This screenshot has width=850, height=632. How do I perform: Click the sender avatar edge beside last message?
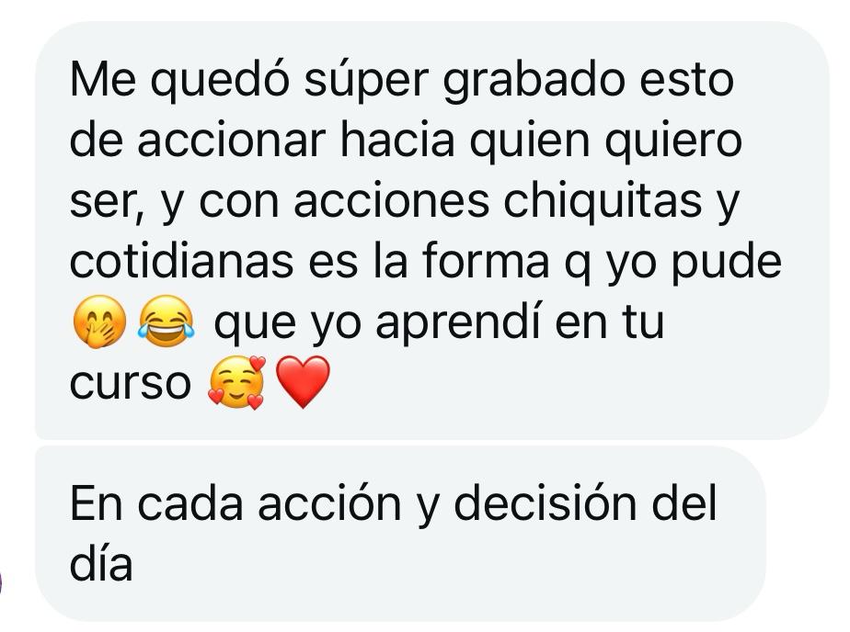point(1,583)
